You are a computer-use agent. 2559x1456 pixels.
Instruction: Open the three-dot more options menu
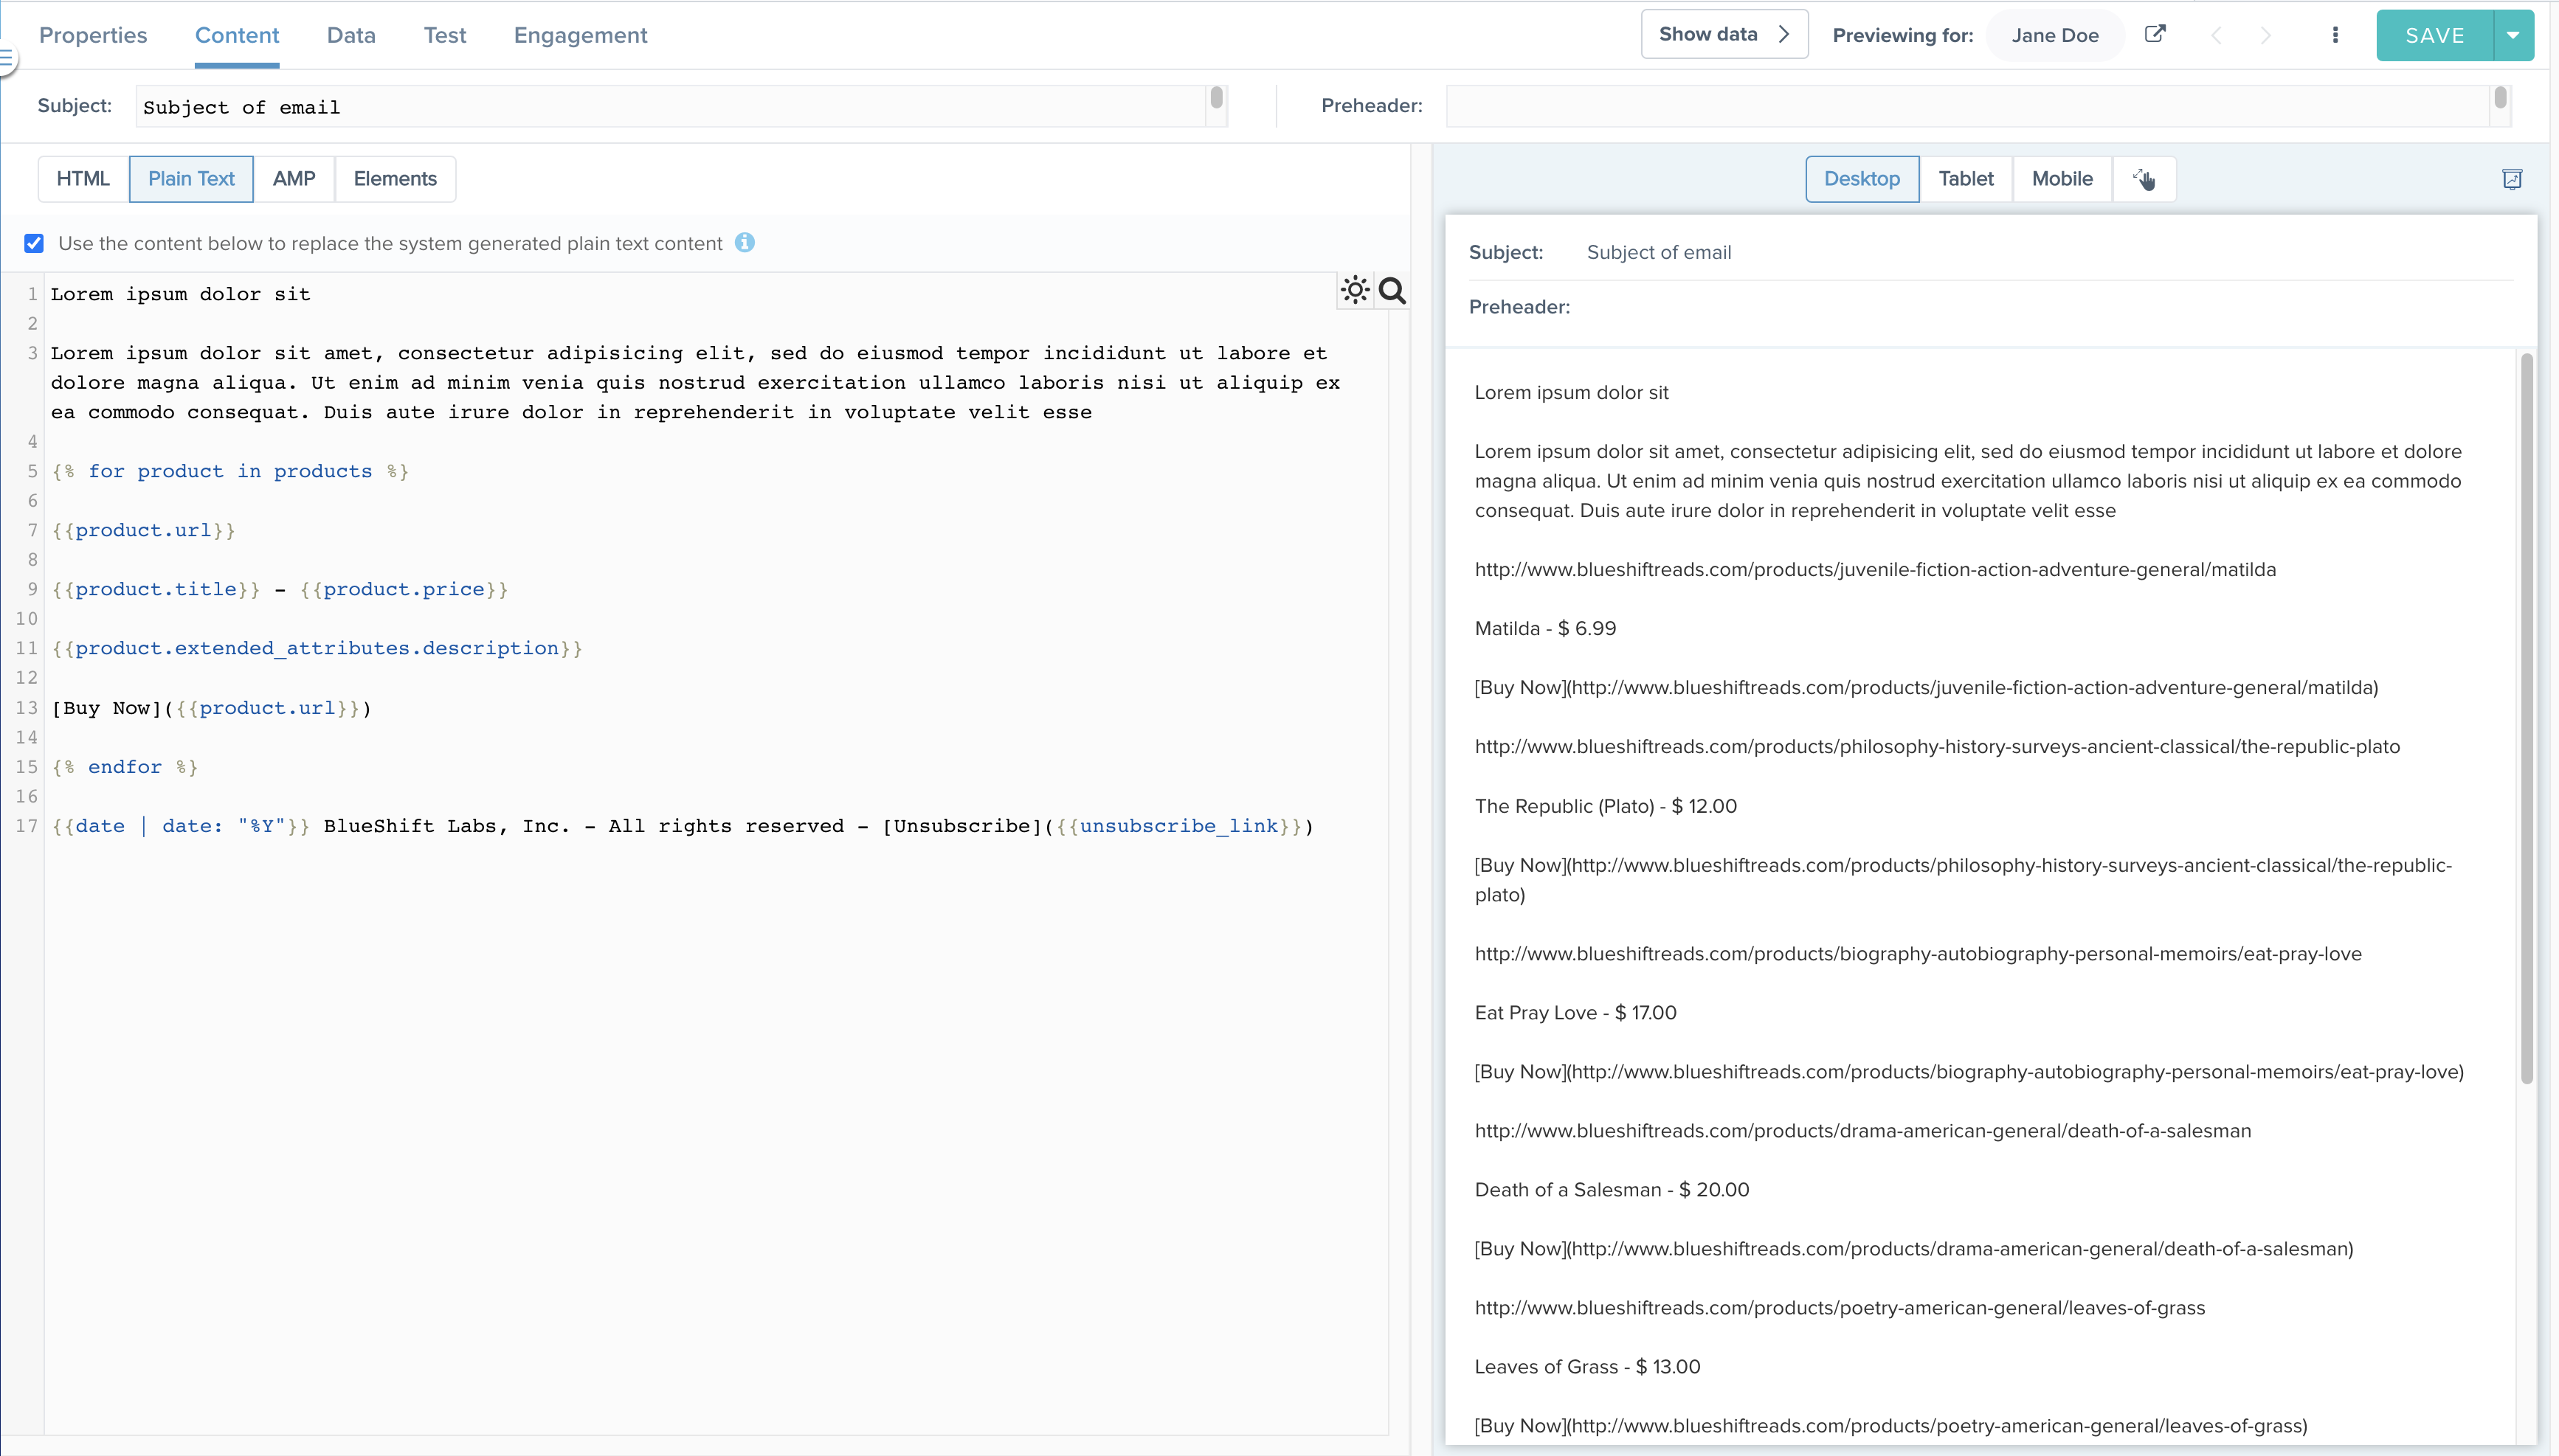point(2335,34)
